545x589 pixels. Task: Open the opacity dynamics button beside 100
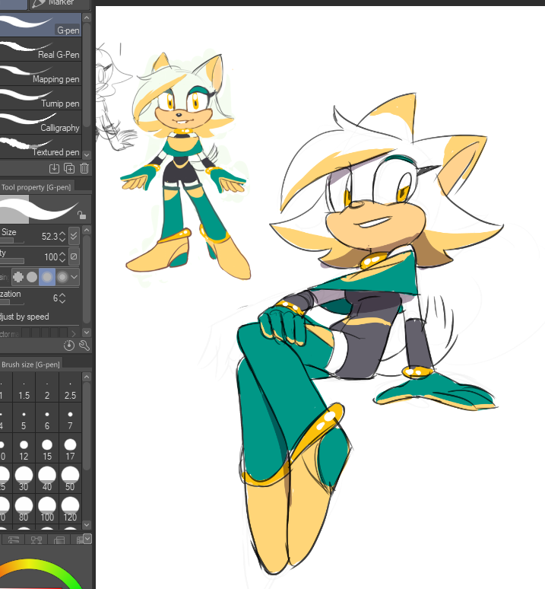point(74,256)
